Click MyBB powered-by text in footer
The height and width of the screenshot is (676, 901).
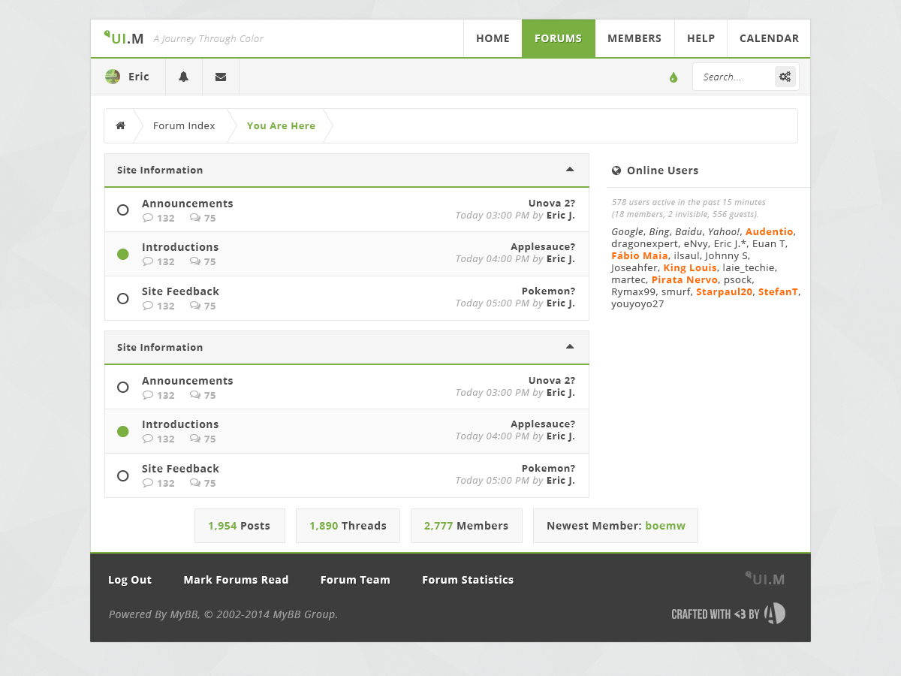click(x=223, y=614)
